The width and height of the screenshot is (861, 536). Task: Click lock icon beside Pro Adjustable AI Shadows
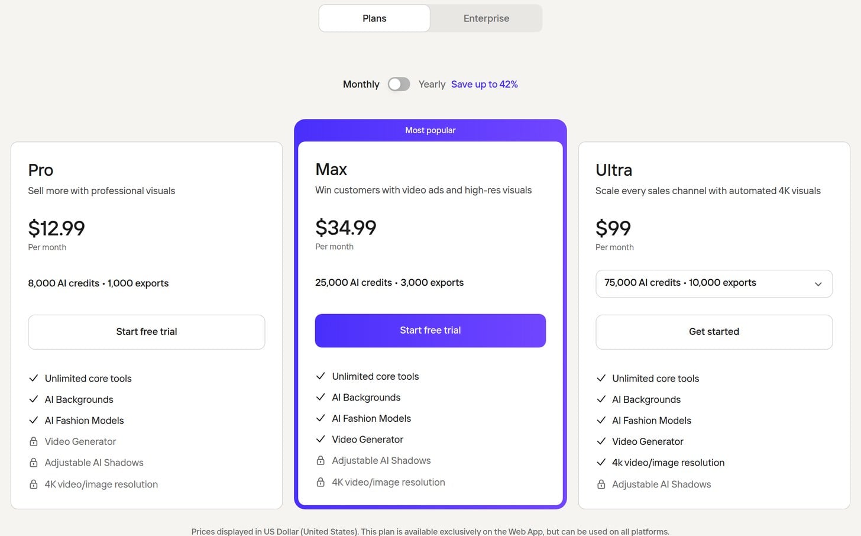coord(34,463)
